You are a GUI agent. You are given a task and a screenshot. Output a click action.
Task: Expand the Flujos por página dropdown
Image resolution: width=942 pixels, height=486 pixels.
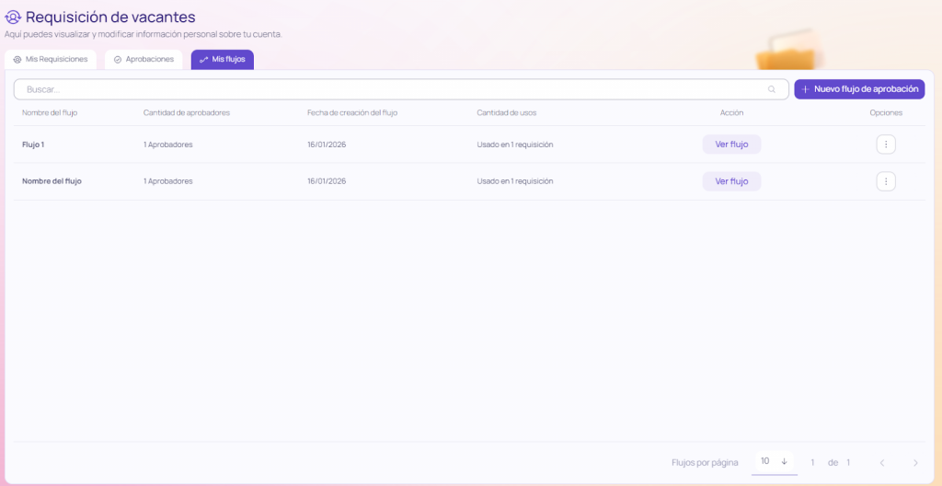click(774, 461)
